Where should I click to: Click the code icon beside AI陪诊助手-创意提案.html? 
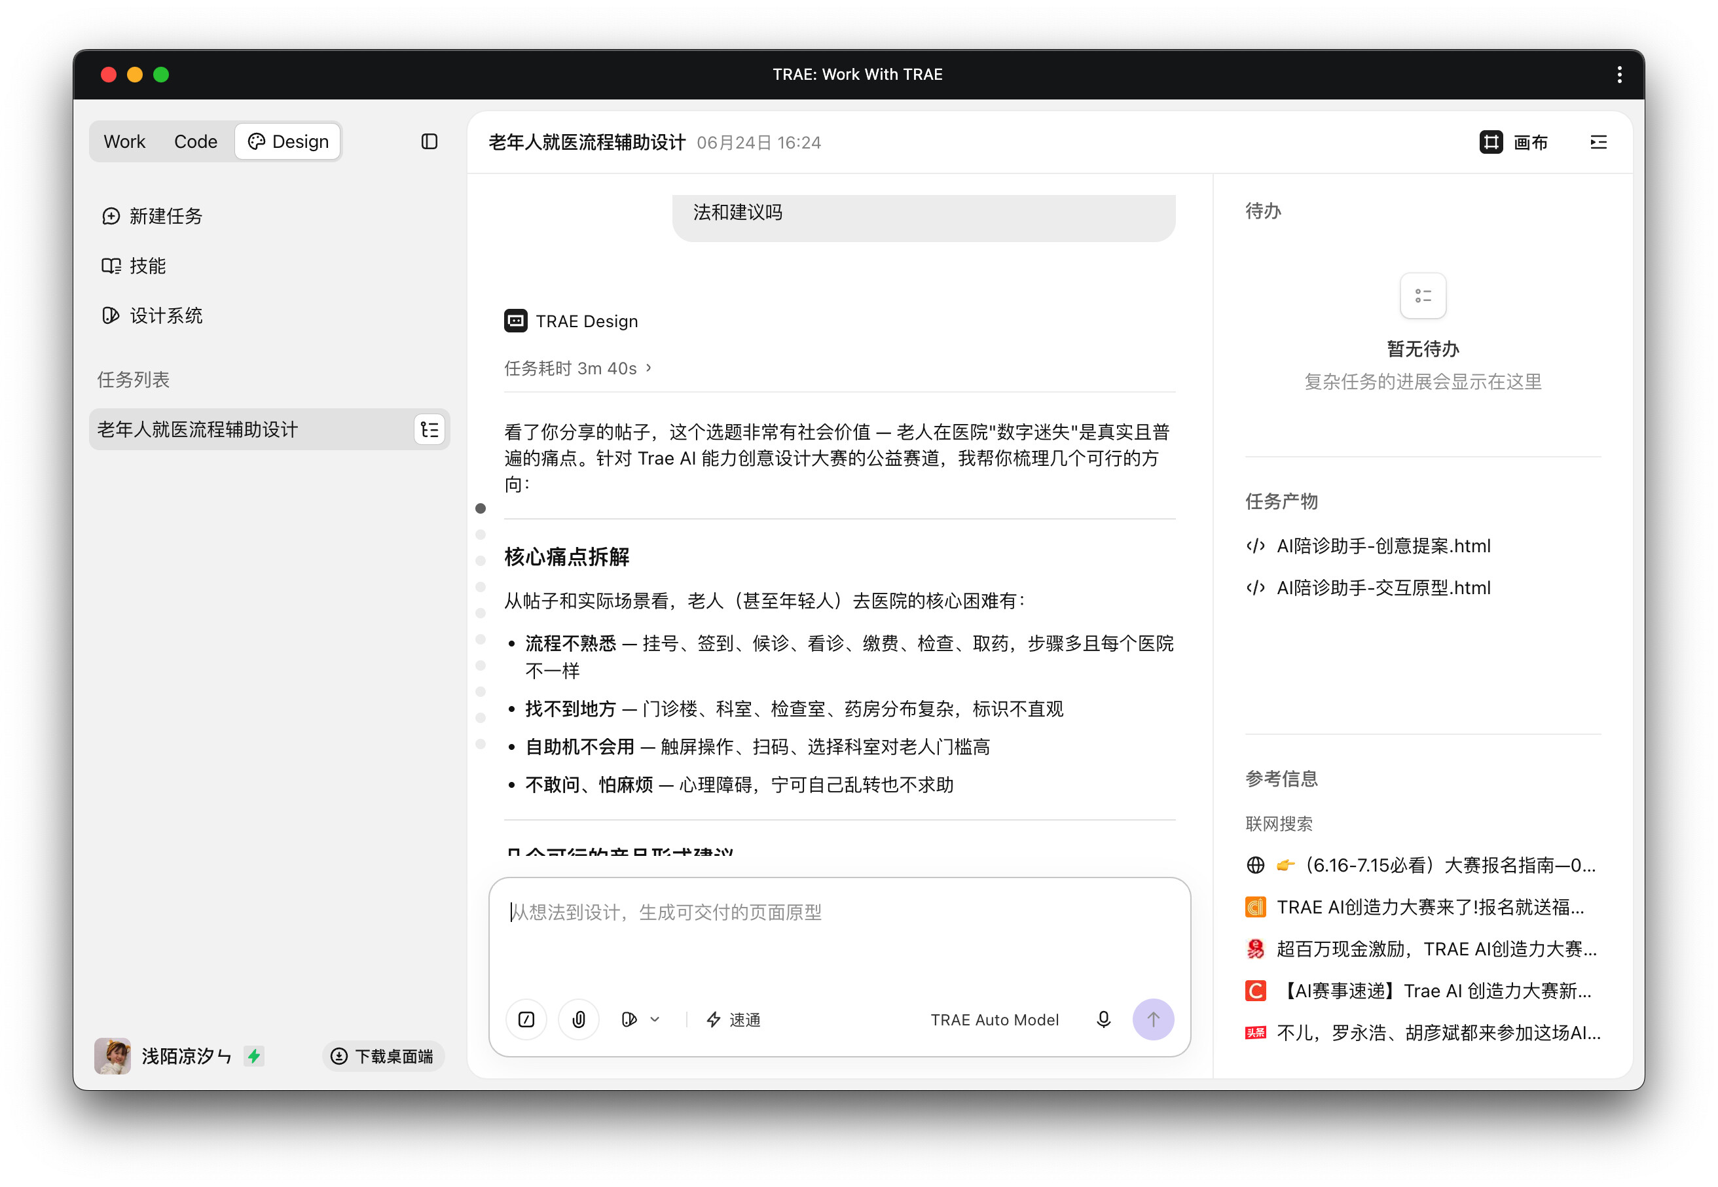[x=1255, y=546]
